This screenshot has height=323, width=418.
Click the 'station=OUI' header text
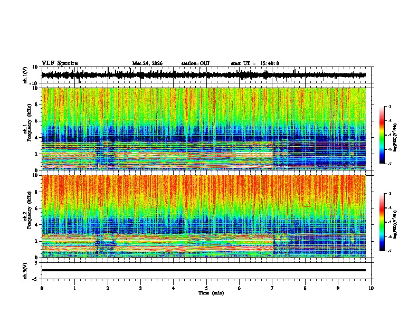195,63
